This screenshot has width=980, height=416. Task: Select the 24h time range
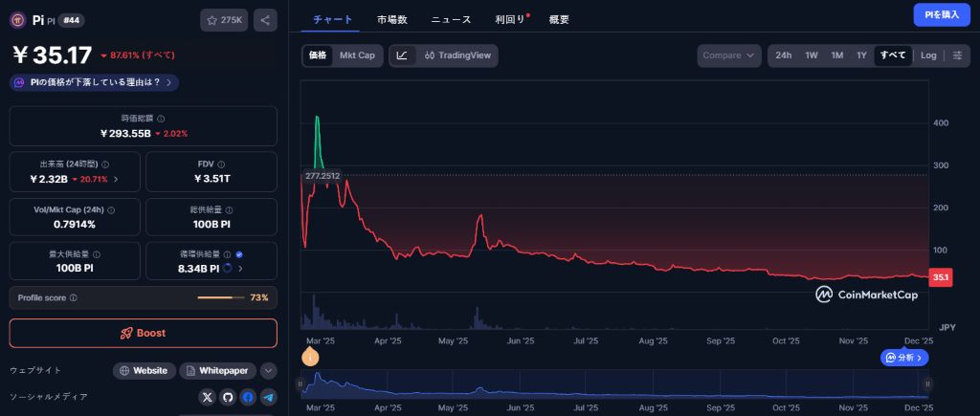click(x=783, y=55)
